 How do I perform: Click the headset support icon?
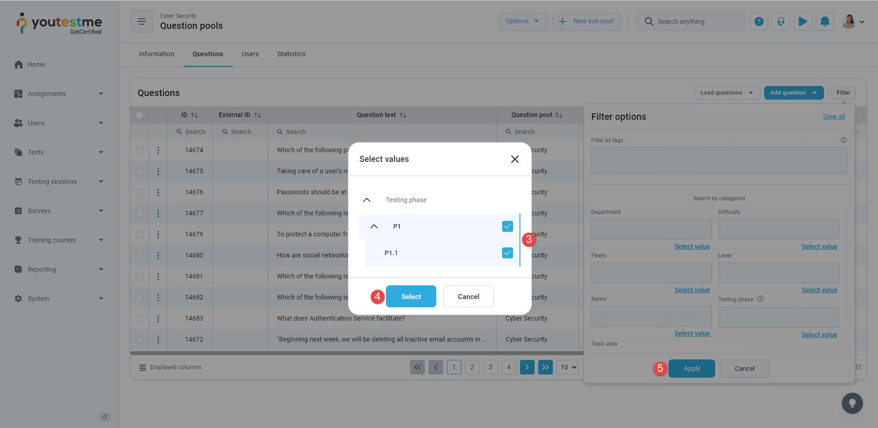pyautogui.click(x=781, y=21)
